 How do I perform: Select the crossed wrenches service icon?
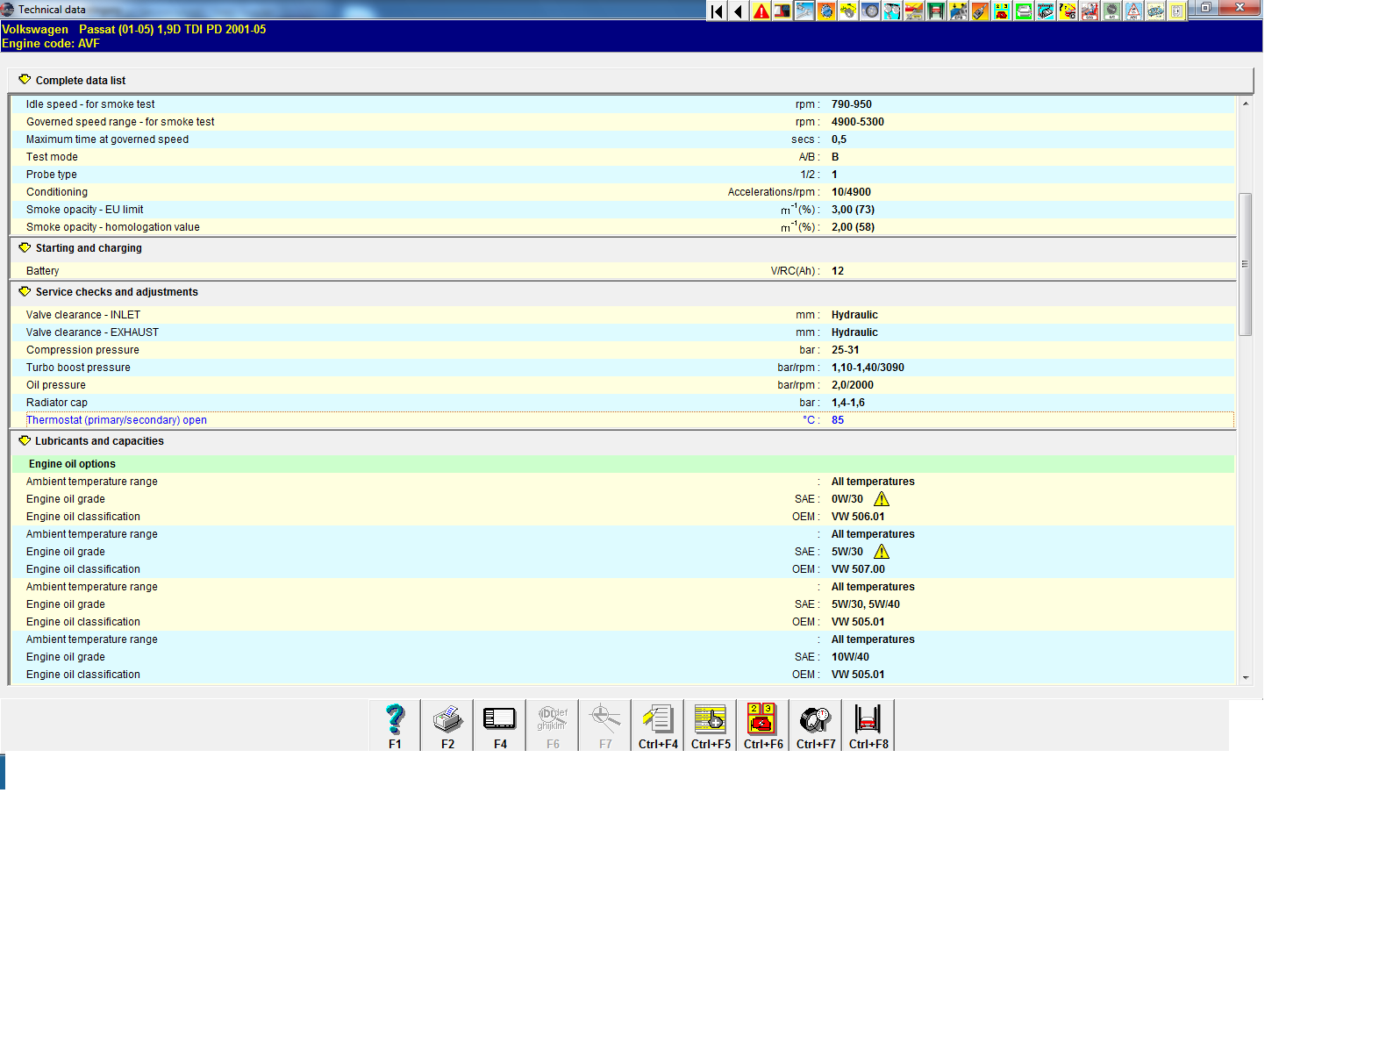(804, 11)
